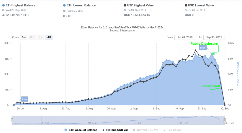This screenshot has height=133, width=242.
Task: Click the Public Disclosure annotation text
Action: tap(204, 43)
